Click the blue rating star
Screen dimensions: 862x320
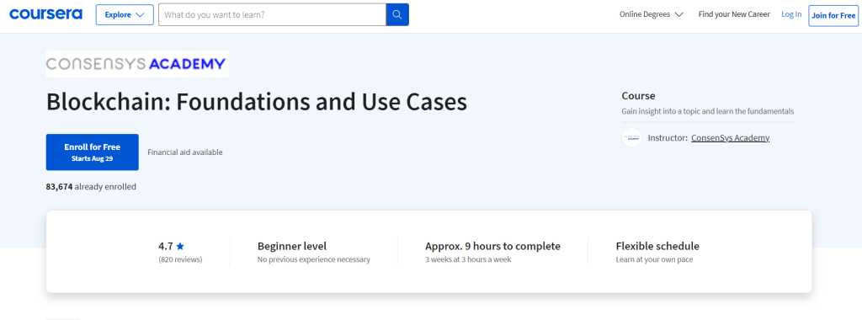point(180,247)
